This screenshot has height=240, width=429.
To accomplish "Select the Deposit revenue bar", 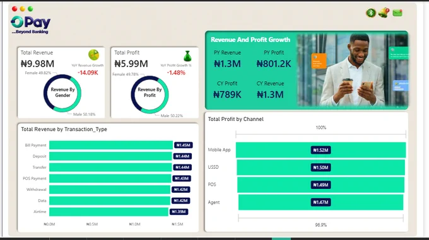I will [x=110, y=156].
